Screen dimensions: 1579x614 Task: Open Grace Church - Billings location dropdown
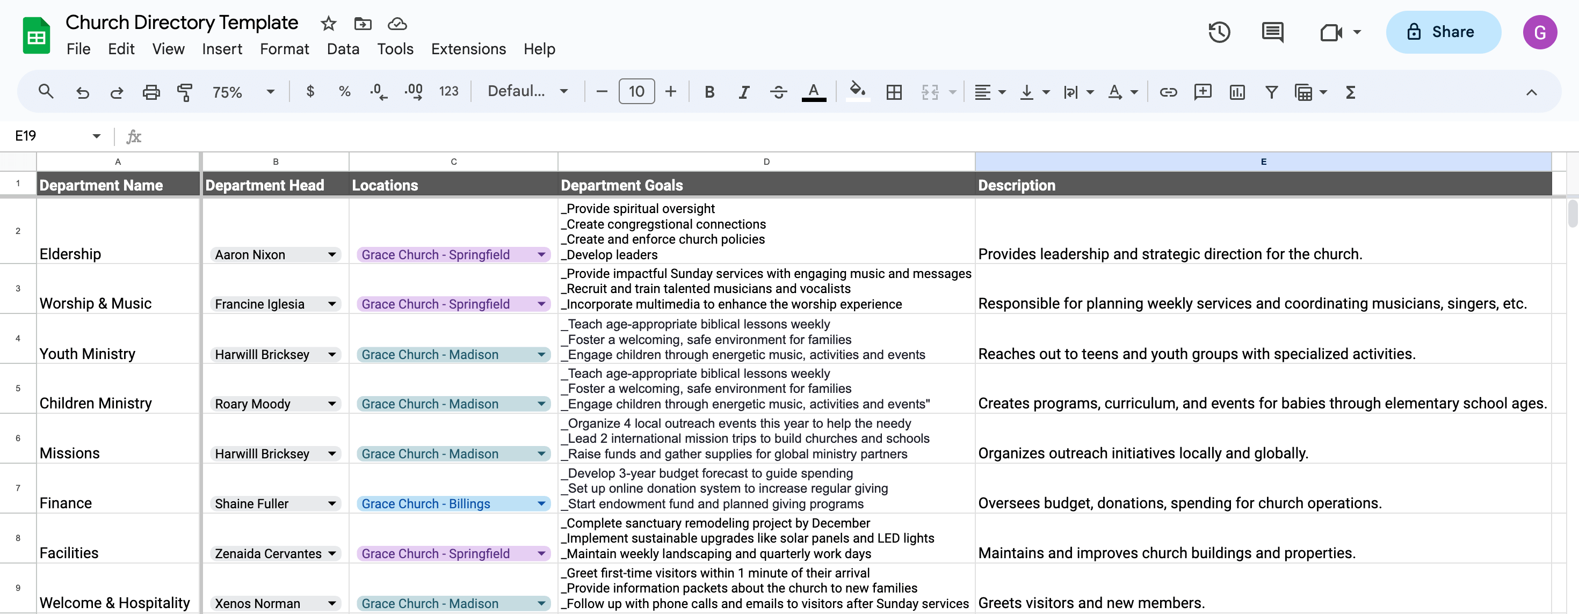pos(541,503)
